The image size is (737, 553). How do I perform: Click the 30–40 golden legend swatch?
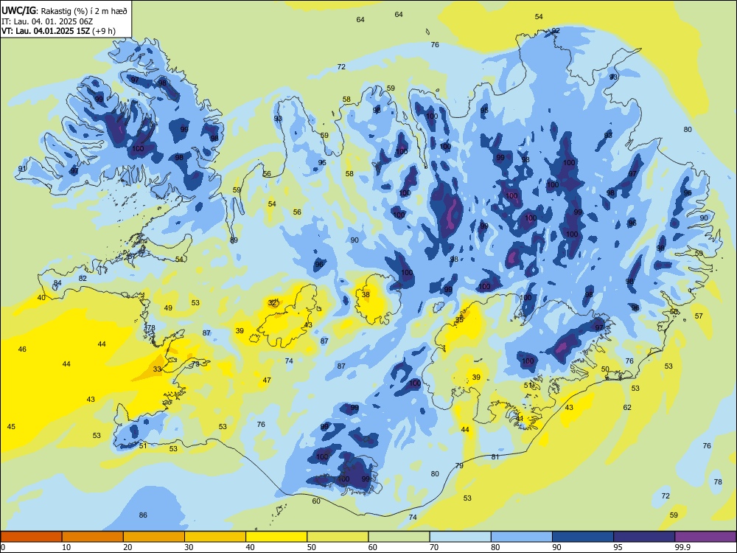[x=214, y=537]
